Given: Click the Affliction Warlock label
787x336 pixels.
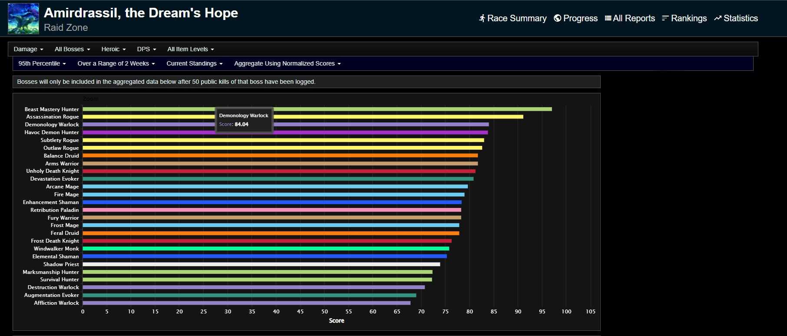Looking at the screenshot, I should pyautogui.click(x=56, y=303).
